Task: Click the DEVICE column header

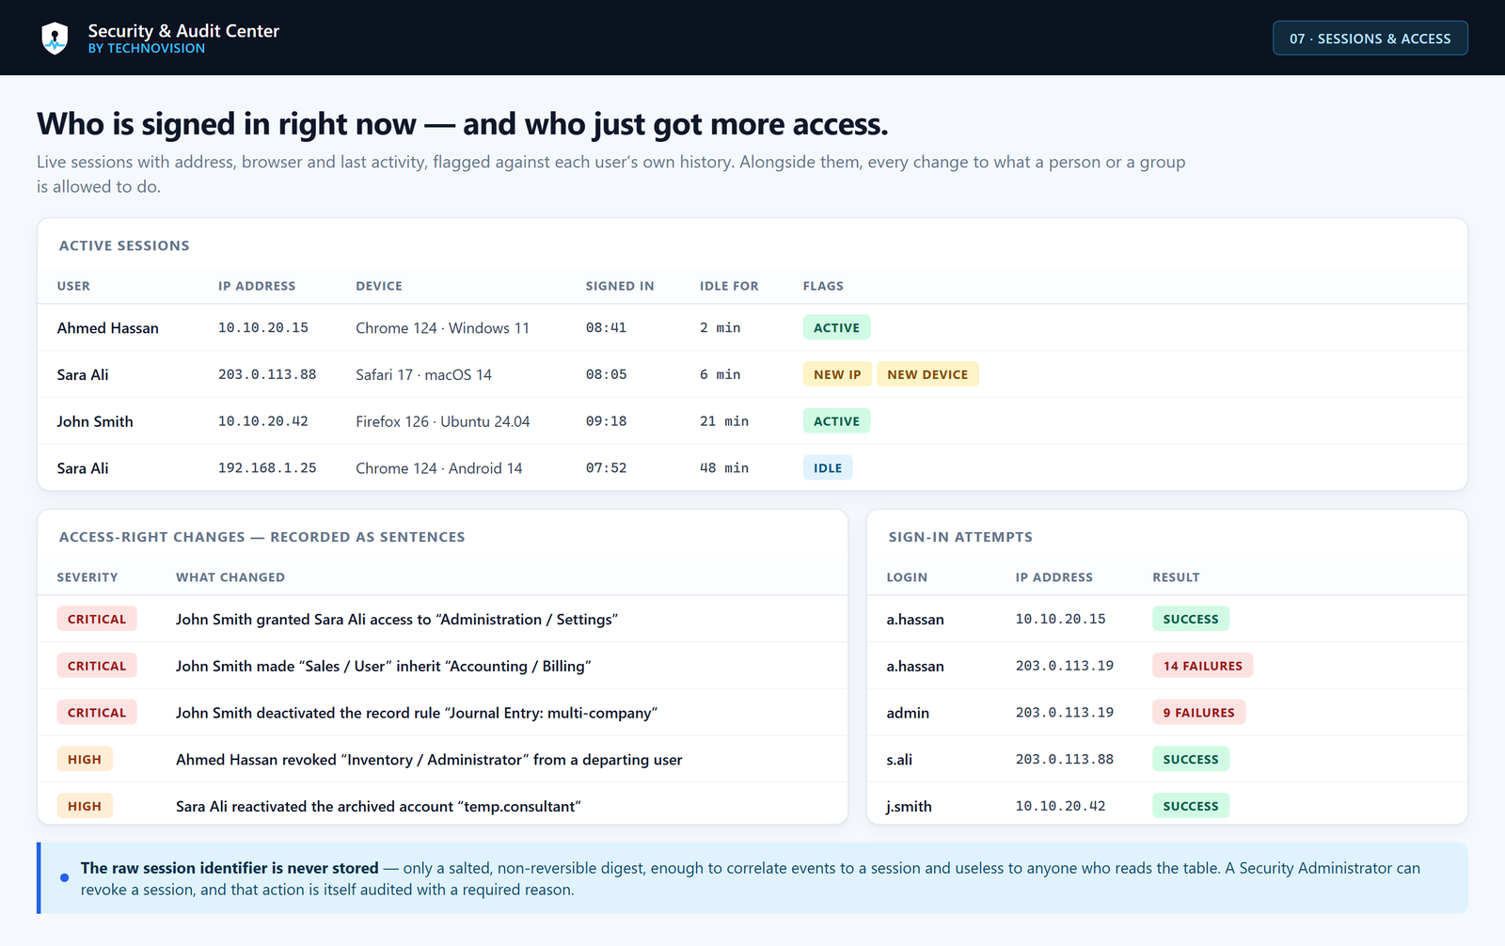Action: (379, 286)
